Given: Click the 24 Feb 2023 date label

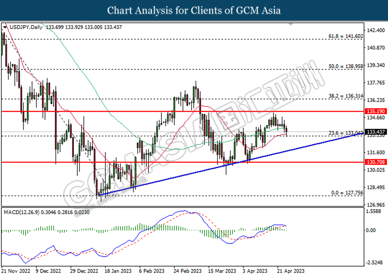Looking at the screenshot, I should [x=188, y=271].
